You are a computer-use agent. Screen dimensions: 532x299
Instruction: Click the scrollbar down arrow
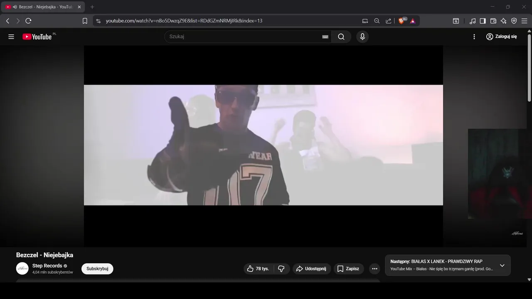pyautogui.click(x=529, y=280)
